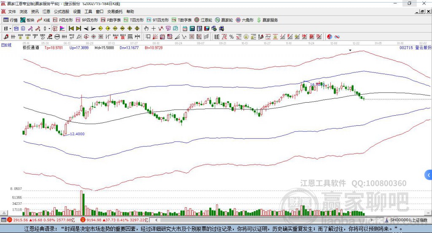Click the Tp=18.9781 indicator value

54,48
